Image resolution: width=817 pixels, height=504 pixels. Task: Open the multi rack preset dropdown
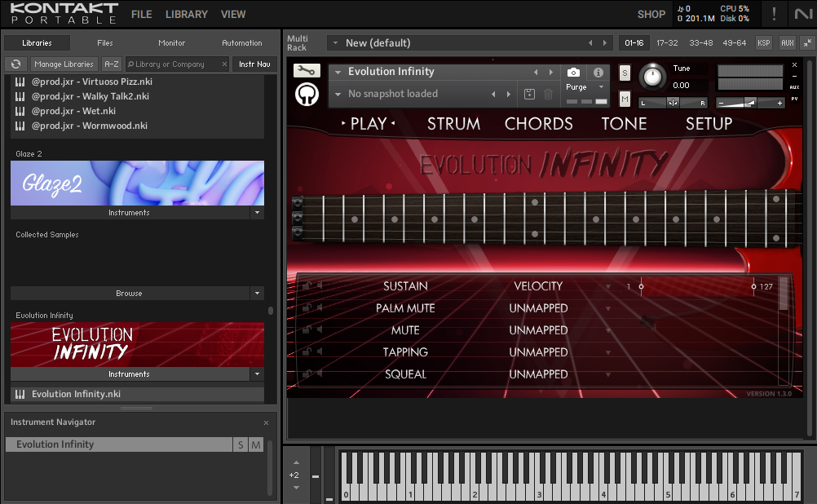pos(336,42)
